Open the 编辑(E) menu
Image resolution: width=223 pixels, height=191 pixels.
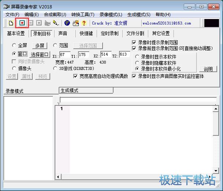(x=31, y=15)
